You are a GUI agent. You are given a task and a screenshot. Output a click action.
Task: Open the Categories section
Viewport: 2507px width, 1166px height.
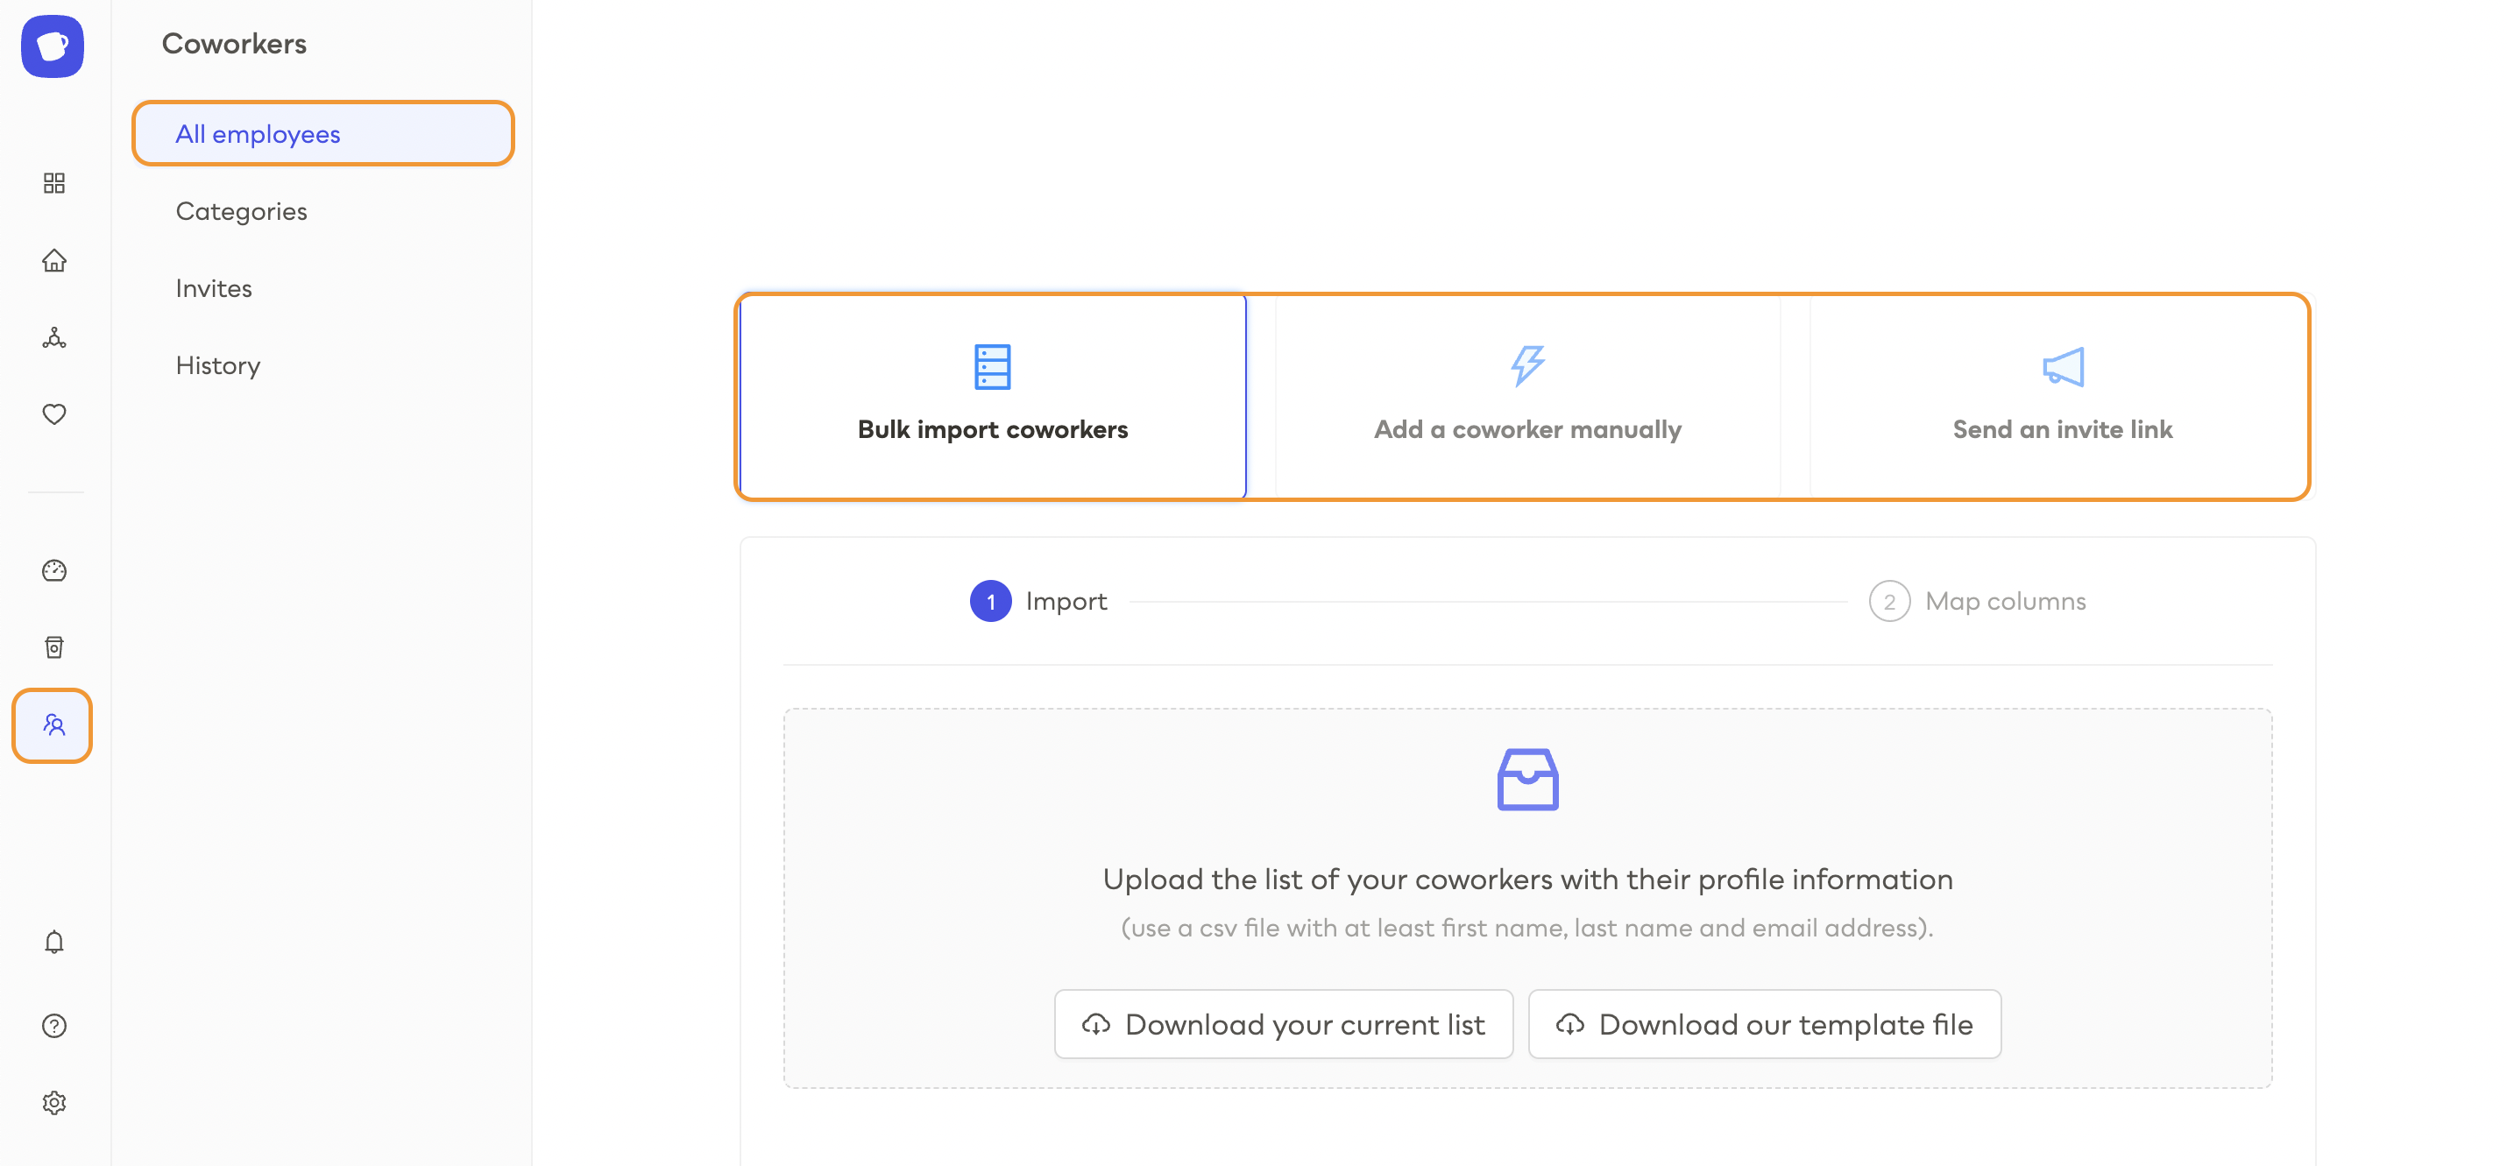(x=241, y=211)
